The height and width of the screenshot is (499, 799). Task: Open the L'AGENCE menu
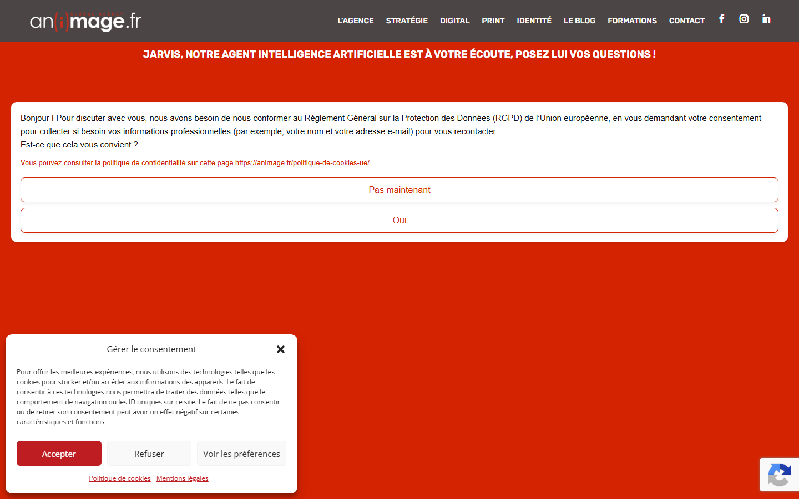tap(356, 21)
